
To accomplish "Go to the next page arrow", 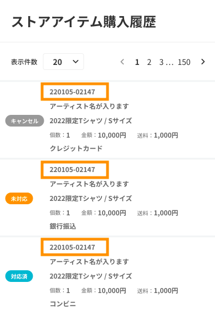I will (203, 62).
